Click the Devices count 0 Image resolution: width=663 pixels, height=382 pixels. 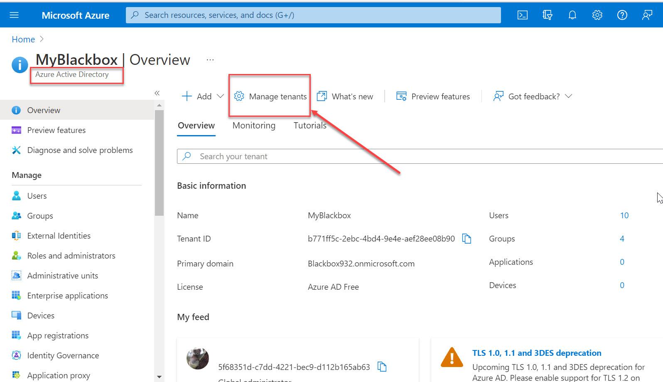click(x=622, y=285)
